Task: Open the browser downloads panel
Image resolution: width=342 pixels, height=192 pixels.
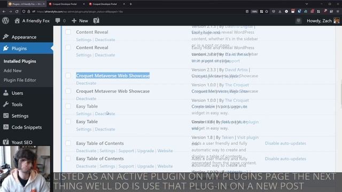Action: (280, 12)
